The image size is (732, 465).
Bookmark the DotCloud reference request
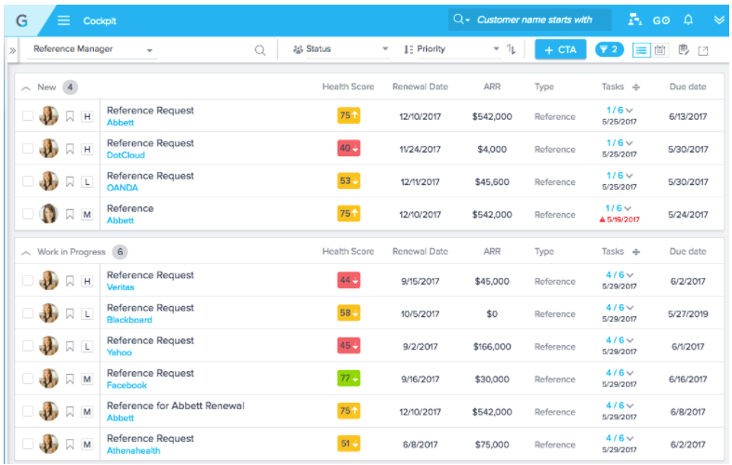[70, 149]
